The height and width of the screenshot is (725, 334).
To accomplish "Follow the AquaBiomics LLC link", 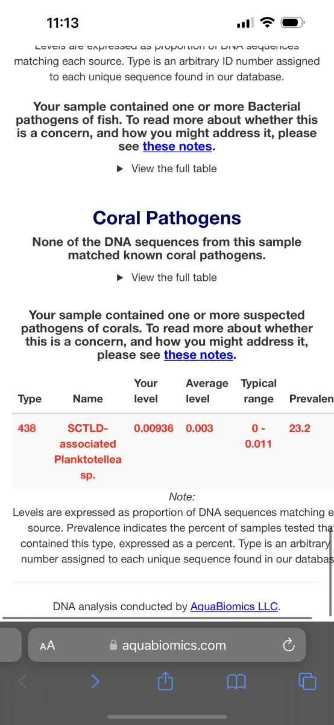I will (235, 606).
